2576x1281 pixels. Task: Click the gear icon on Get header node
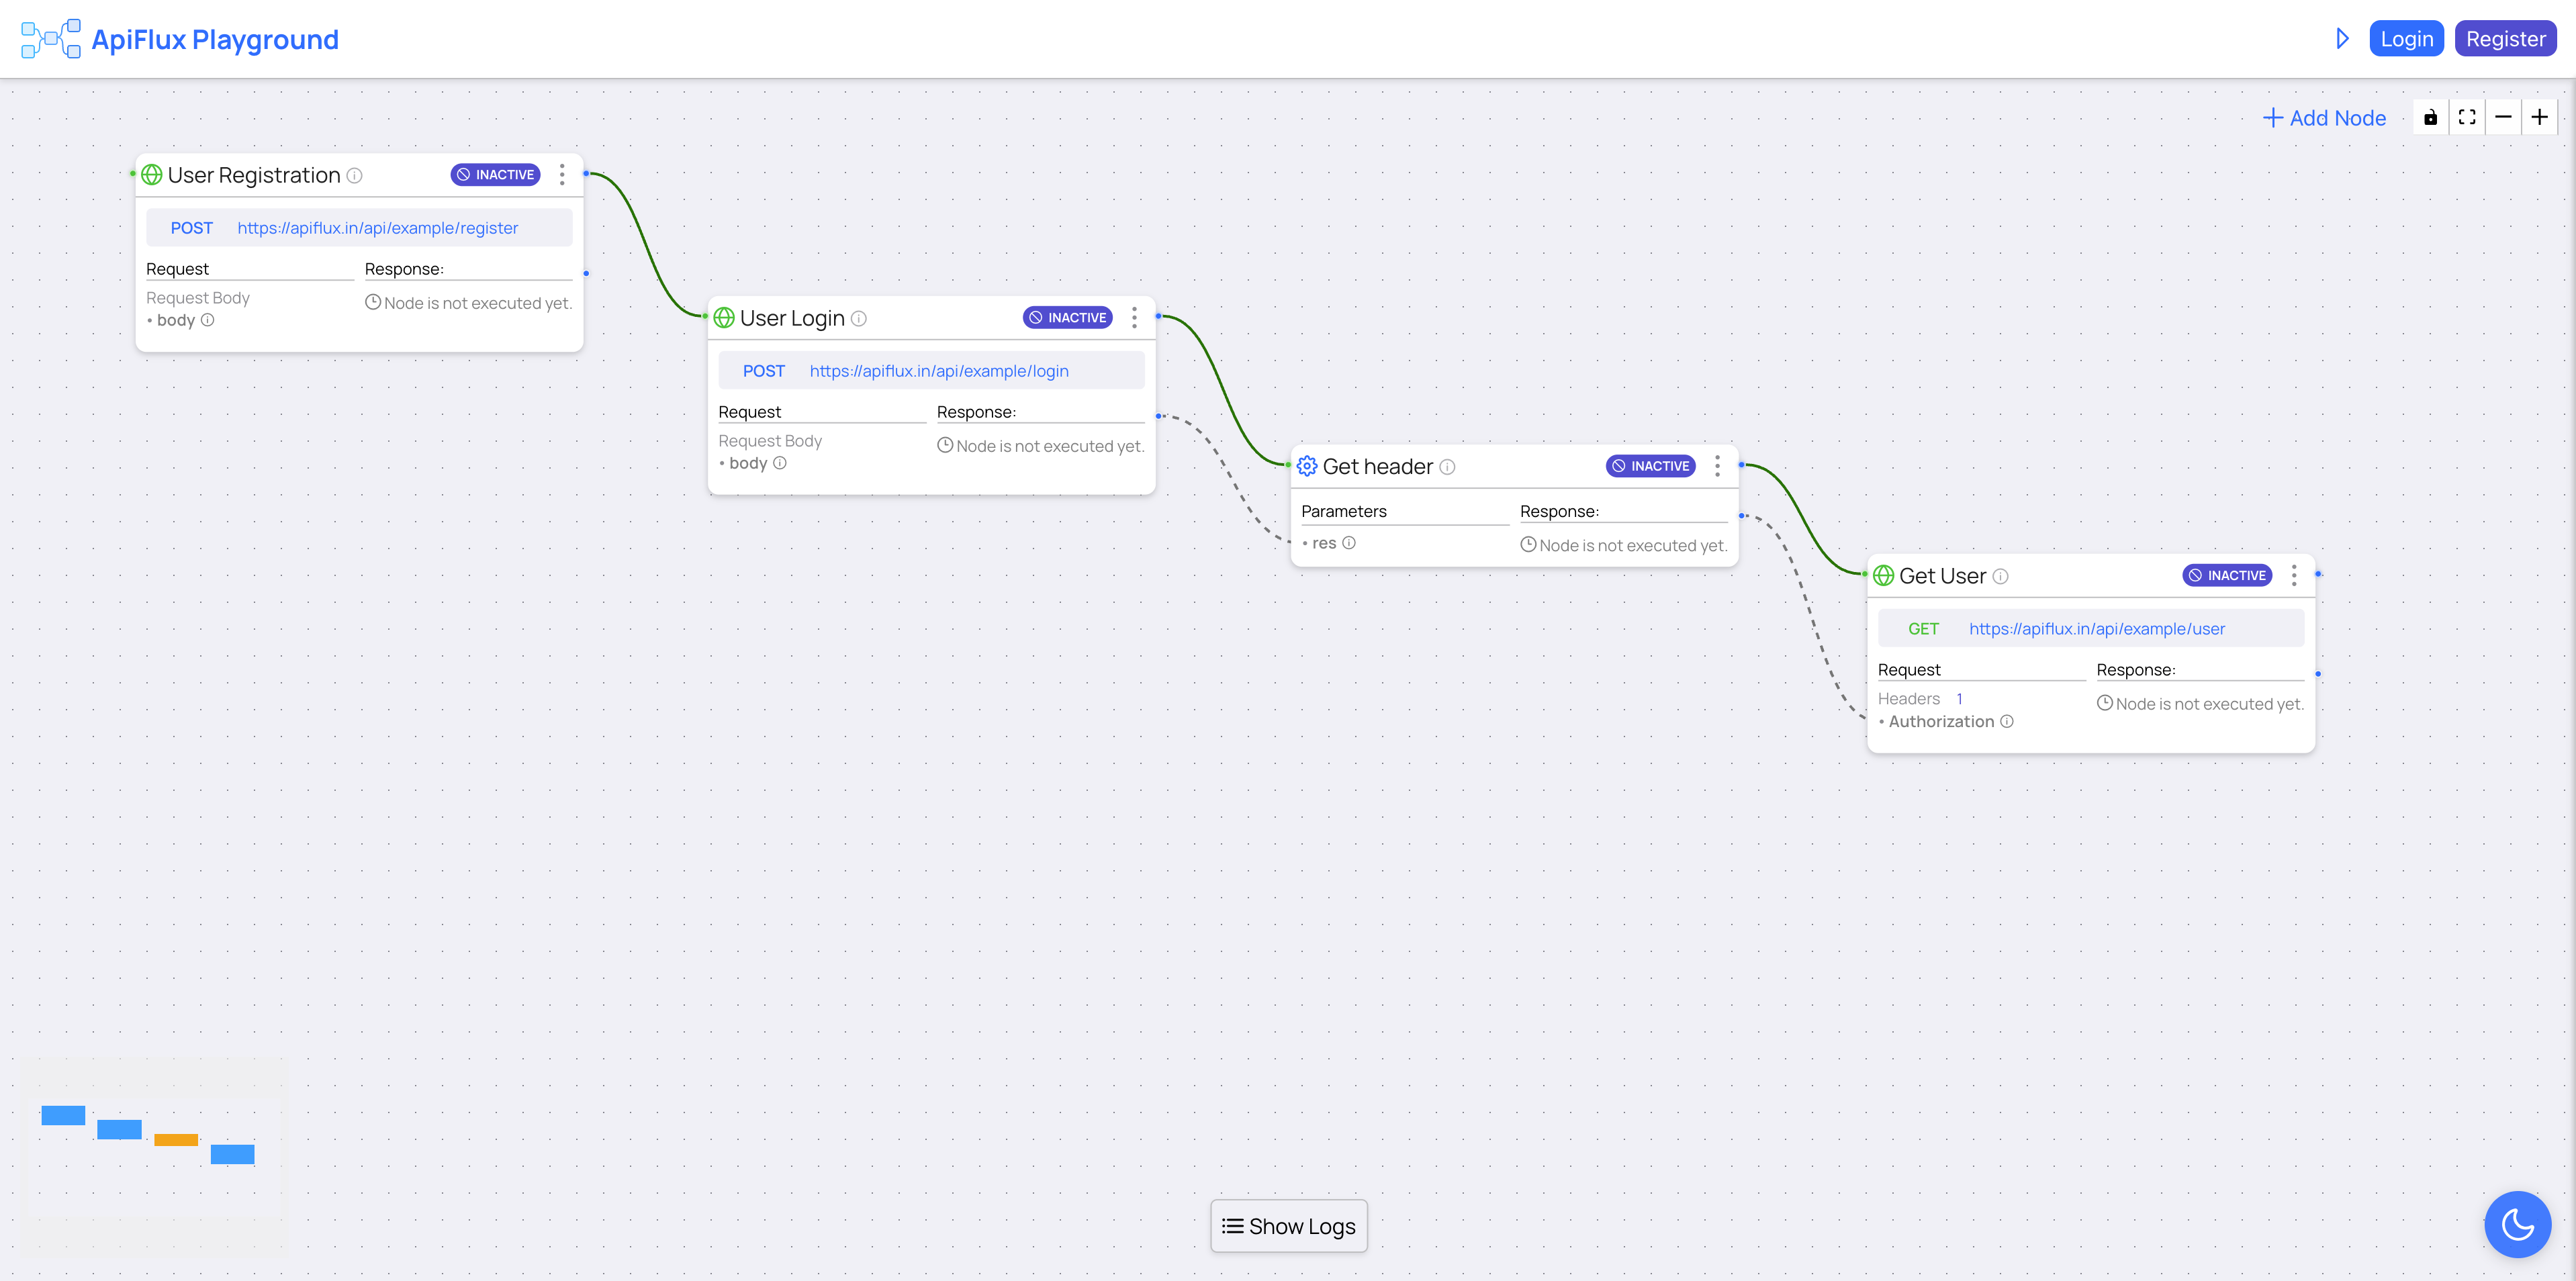pyautogui.click(x=1307, y=465)
